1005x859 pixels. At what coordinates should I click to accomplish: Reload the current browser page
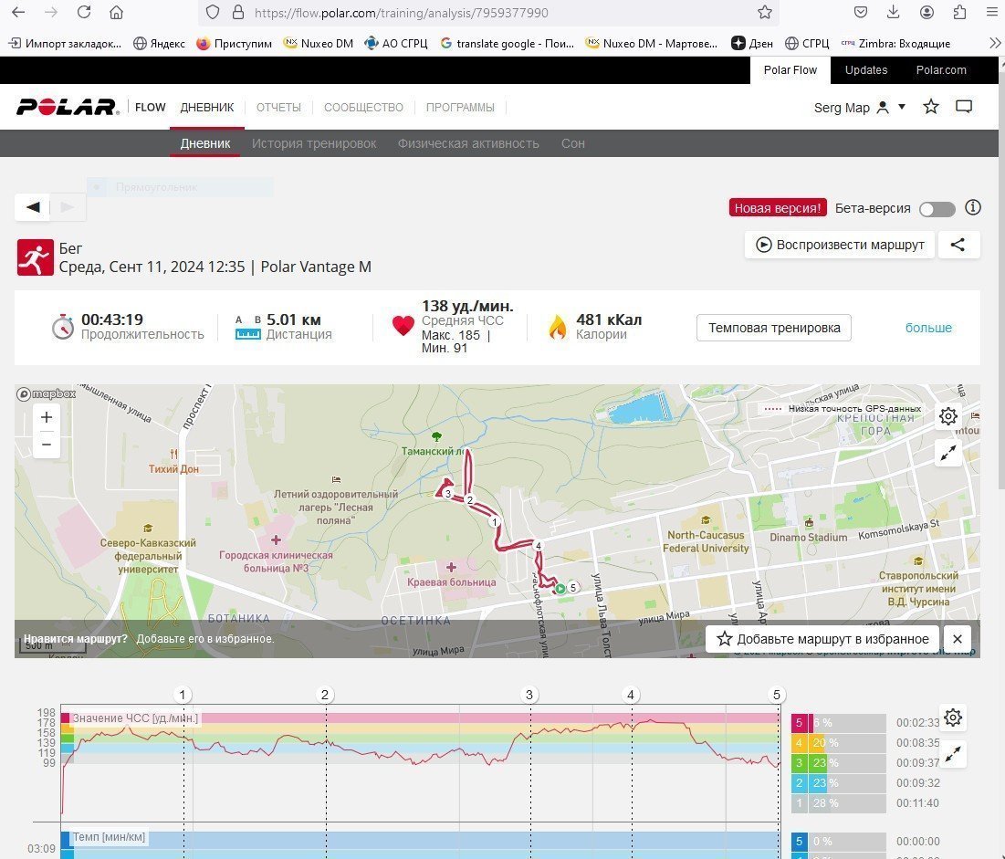tap(84, 12)
